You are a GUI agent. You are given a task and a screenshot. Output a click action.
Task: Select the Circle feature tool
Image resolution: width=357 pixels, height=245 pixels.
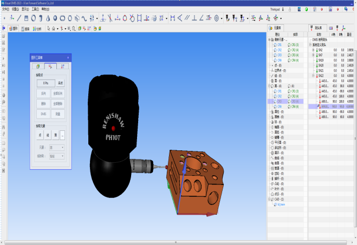pos(34,18)
